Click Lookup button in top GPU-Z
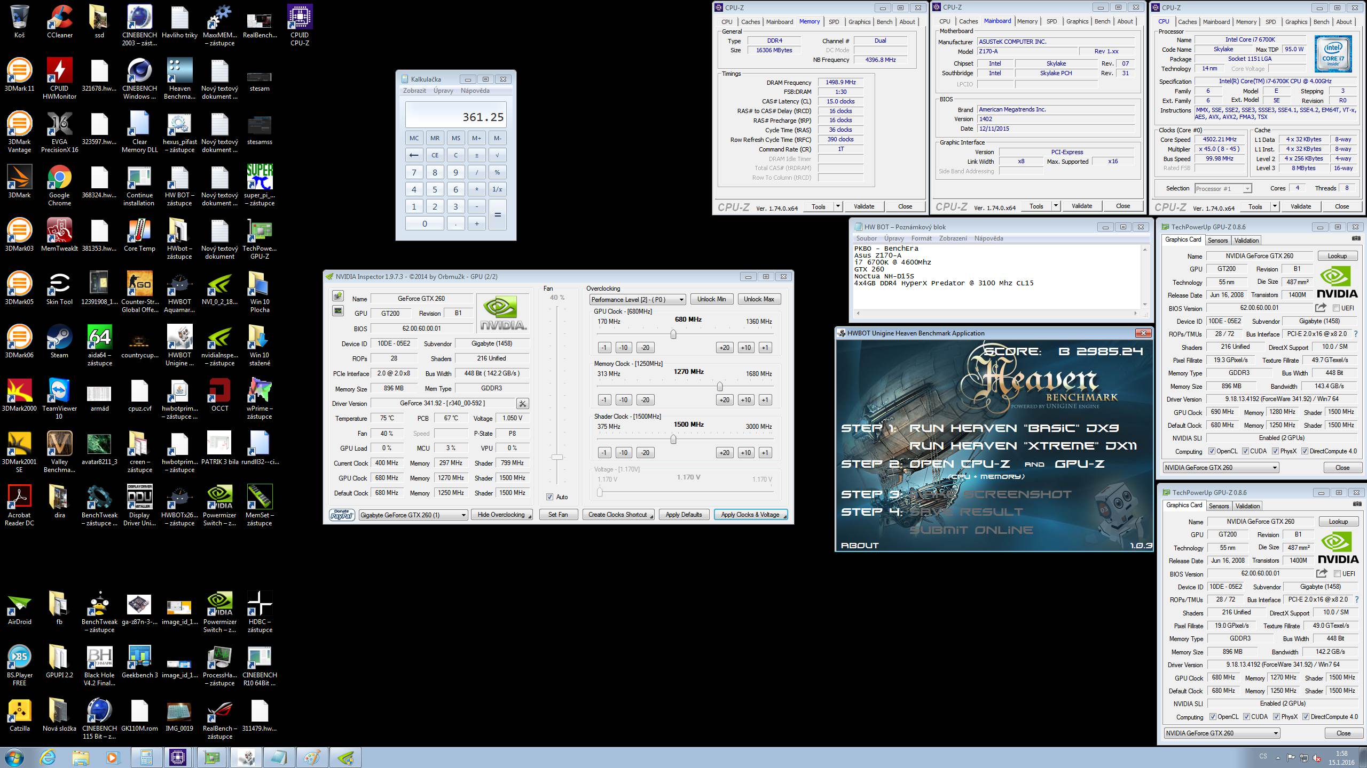Image resolution: width=1367 pixels, height=768 pixels. coord(1338,256)
